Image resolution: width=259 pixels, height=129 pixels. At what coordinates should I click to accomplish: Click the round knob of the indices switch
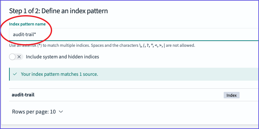click(x=12, y=57)
